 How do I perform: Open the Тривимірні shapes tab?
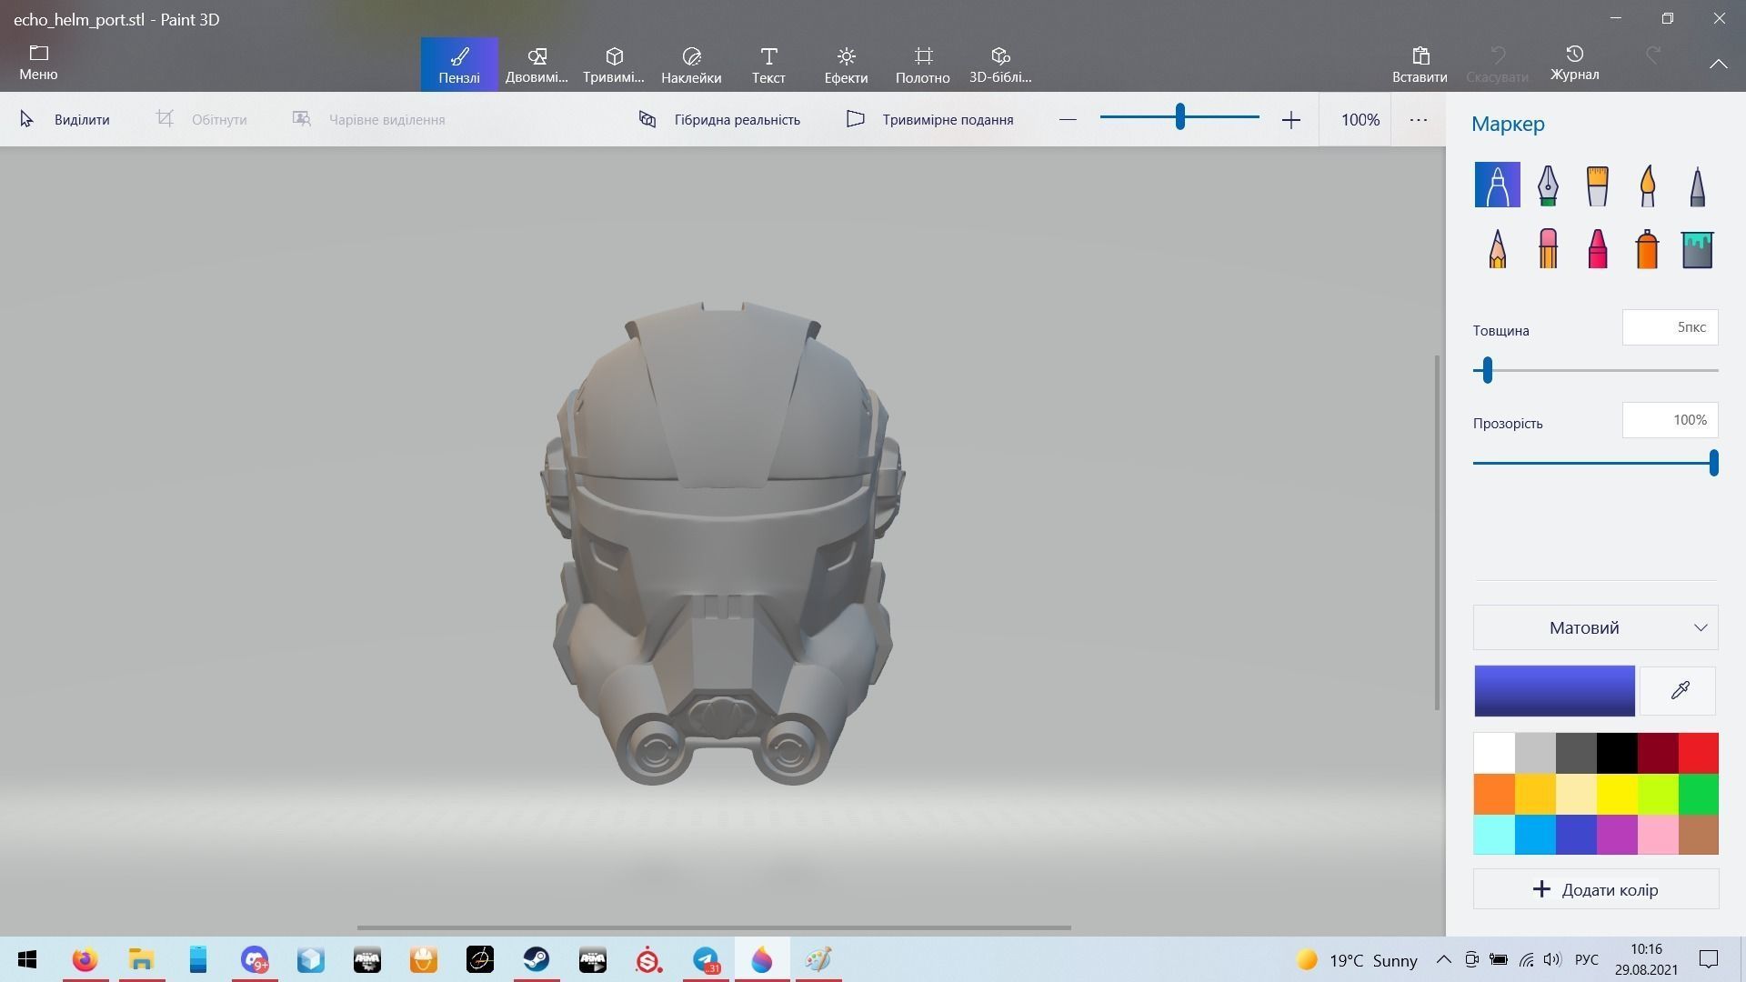pyautogui.click(x=614, y=65)
